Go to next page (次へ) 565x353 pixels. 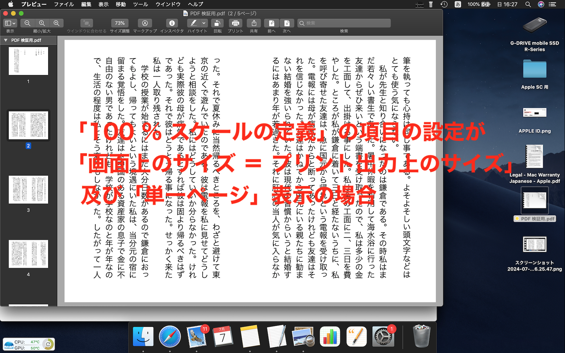coord(287,23)
